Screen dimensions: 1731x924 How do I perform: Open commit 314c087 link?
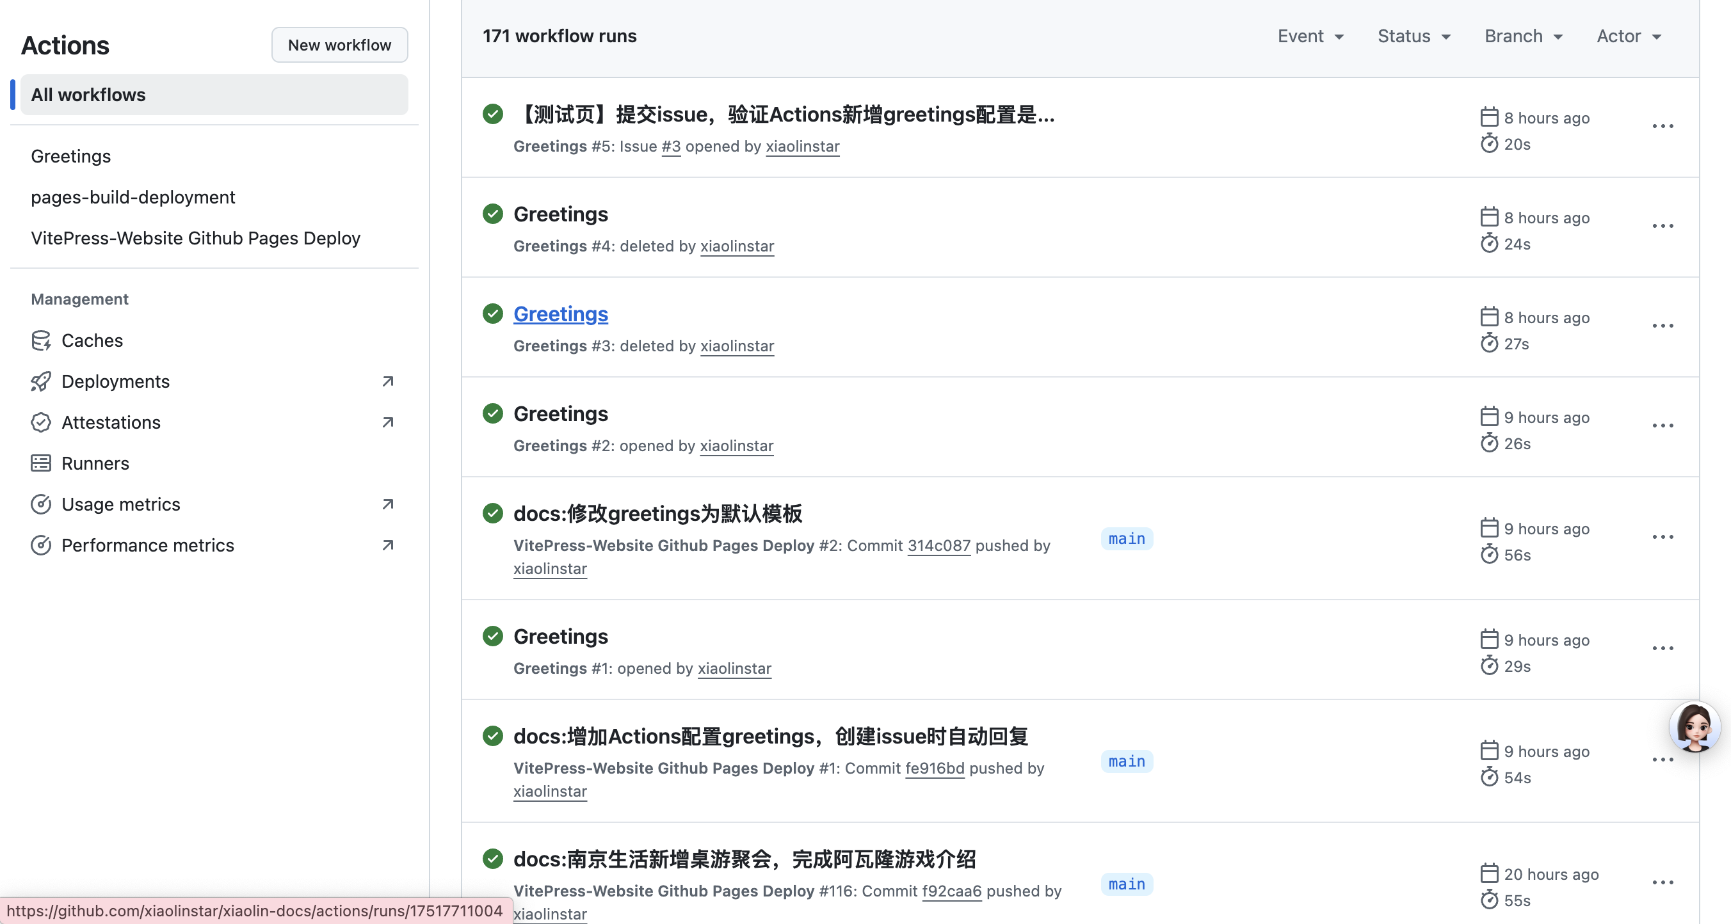[x=938, y=546]
